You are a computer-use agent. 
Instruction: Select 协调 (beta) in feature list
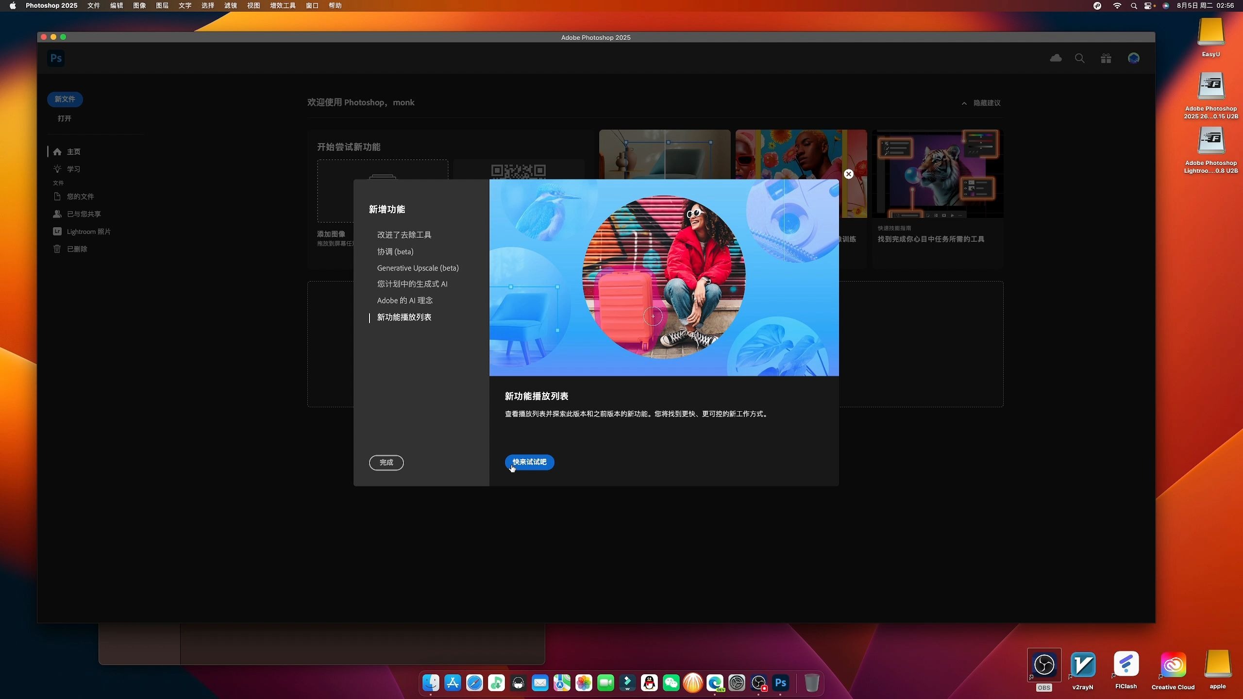(x=395, y=251)
